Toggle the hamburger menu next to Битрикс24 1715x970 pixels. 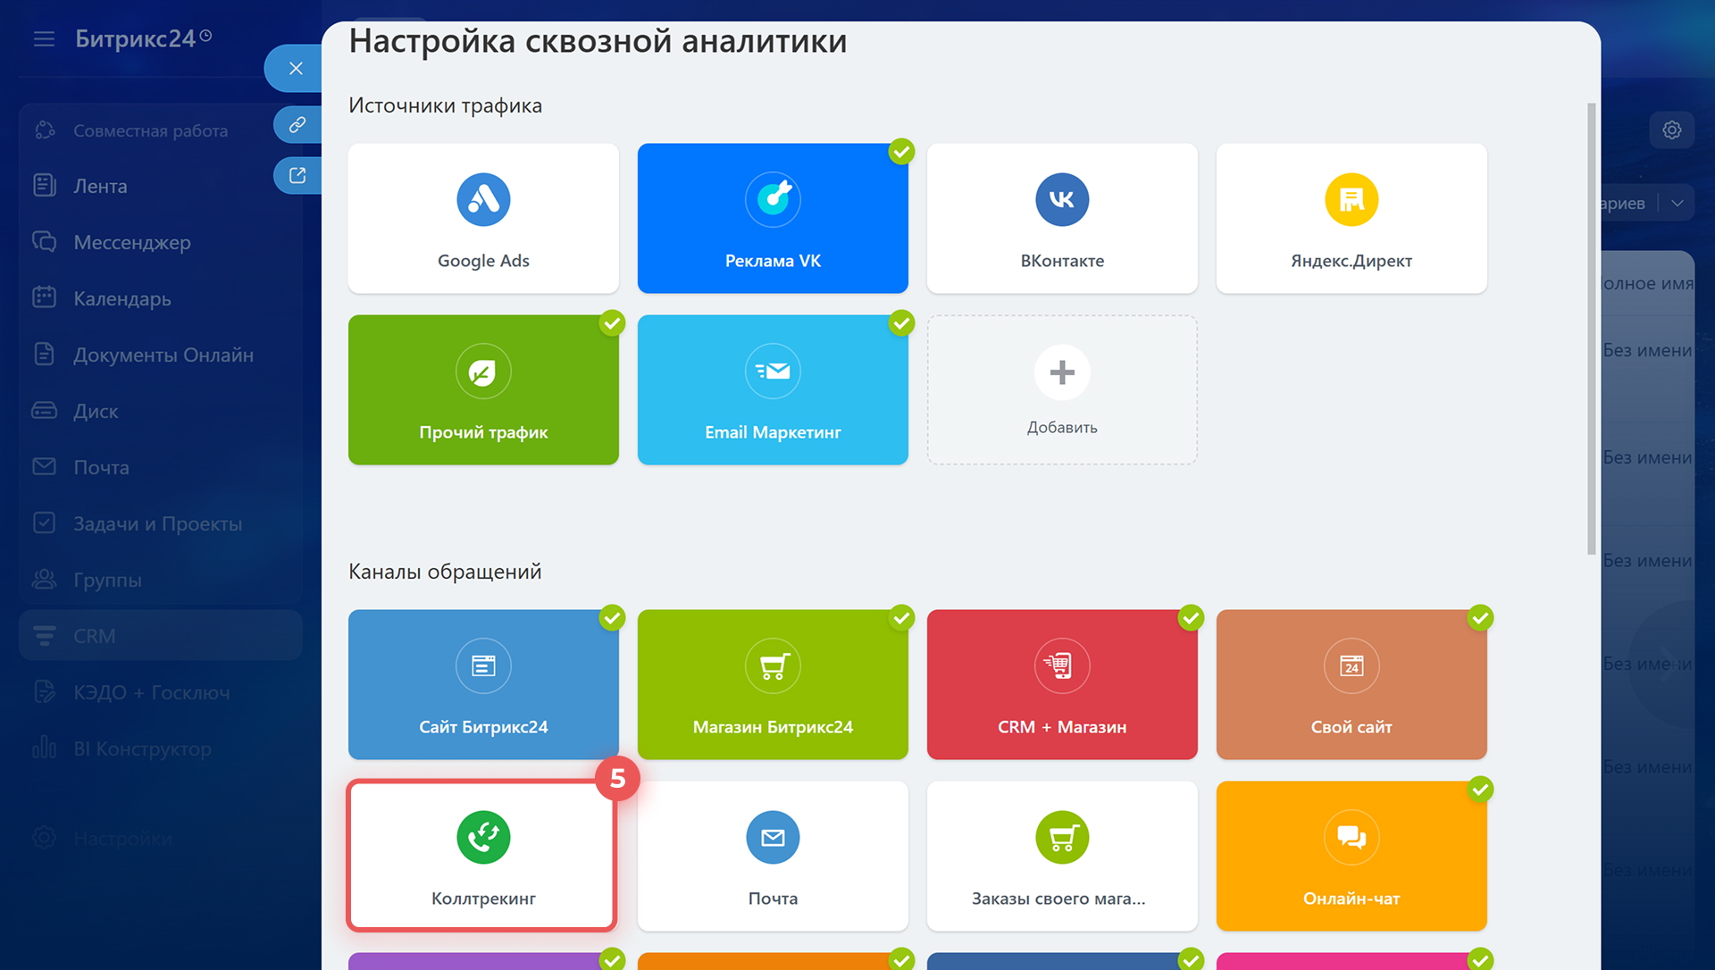tap(44, 38)
